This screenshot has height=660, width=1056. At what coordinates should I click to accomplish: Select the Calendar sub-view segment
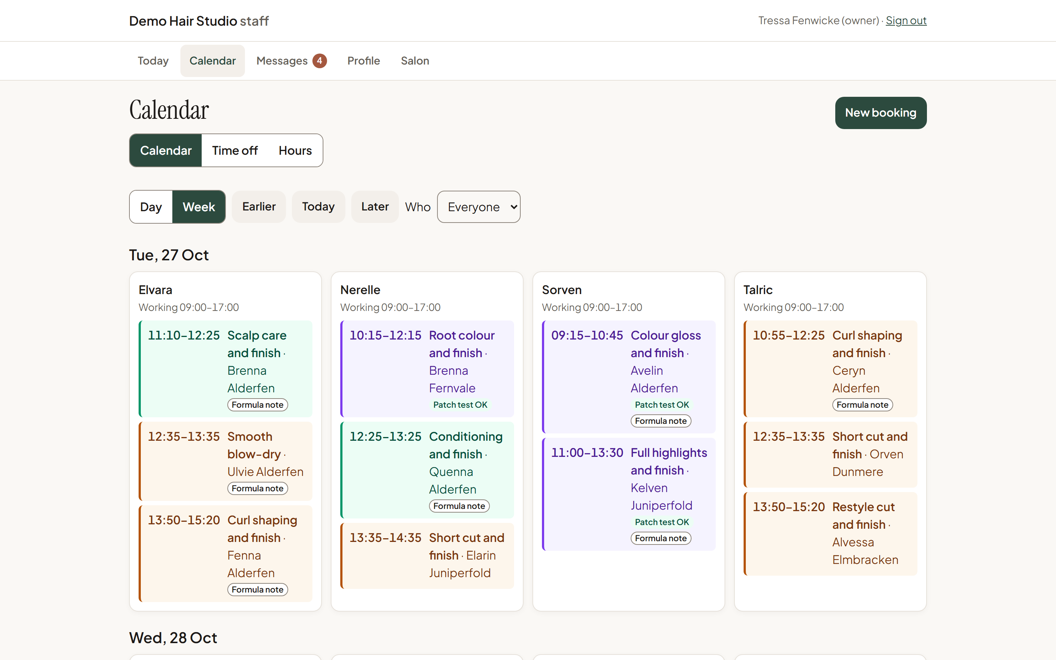[x=166, y=151]
